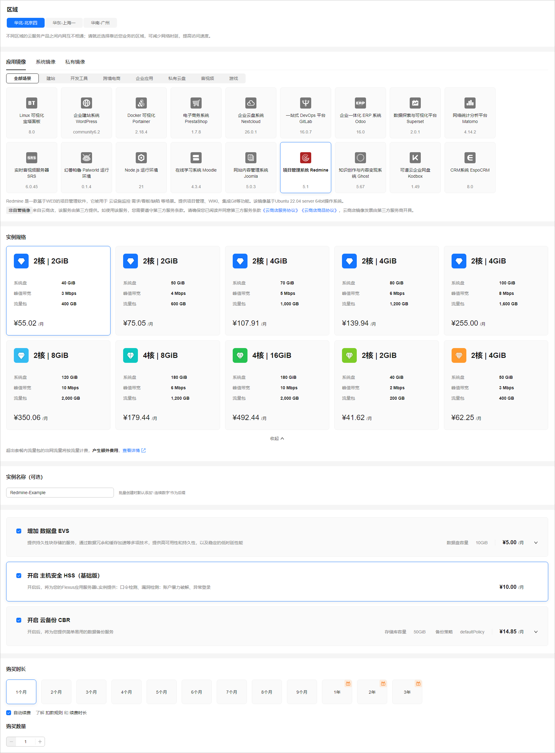
Task: Pick the ¥62.25 plan orange diamond icon
Action: click(x=459, y=355)
